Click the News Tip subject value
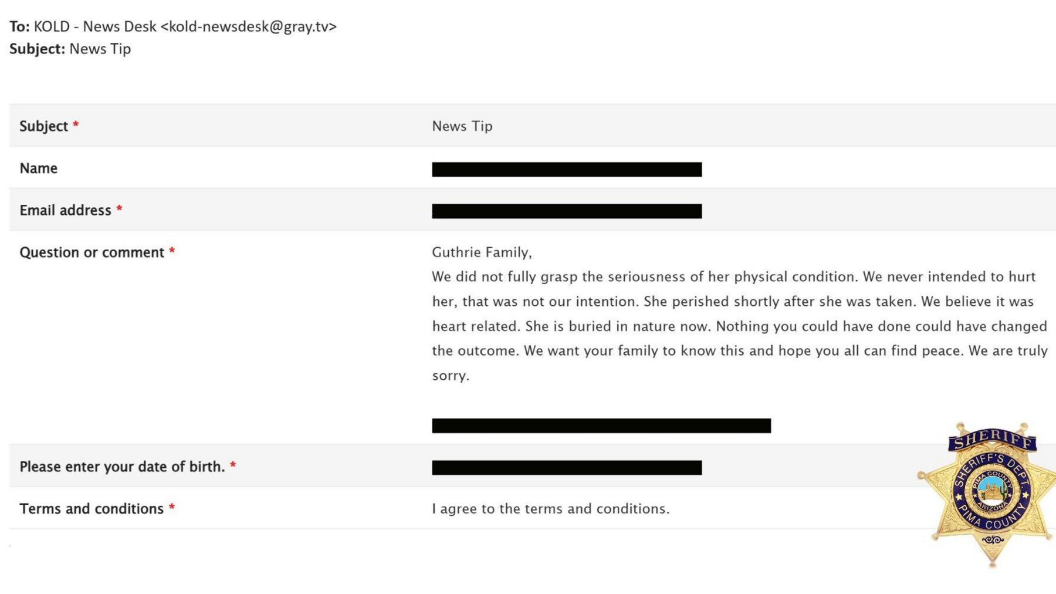Screen dimensions: 1056x594 (x=462, y=126)
